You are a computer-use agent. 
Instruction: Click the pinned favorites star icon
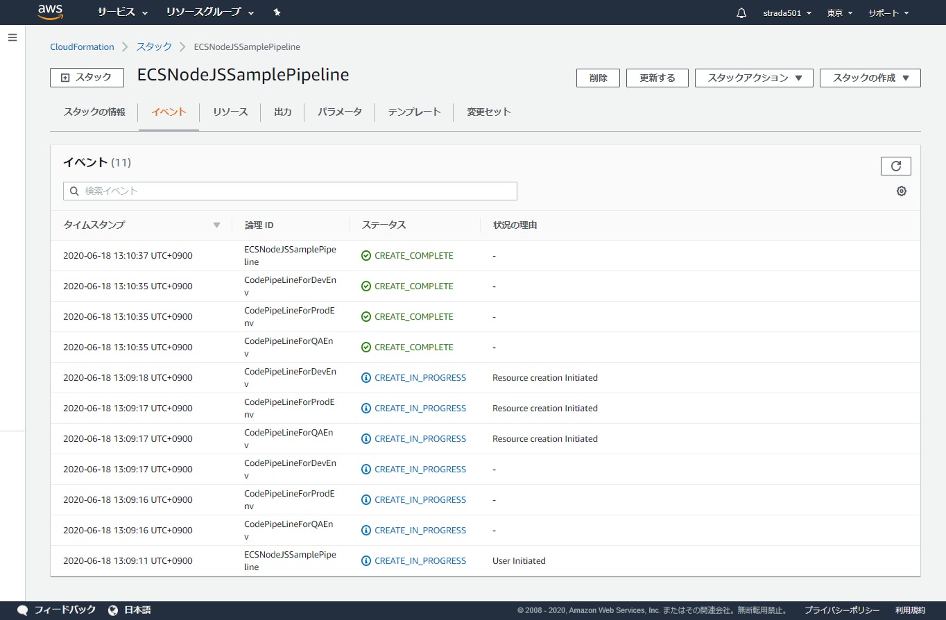[276, 12]
